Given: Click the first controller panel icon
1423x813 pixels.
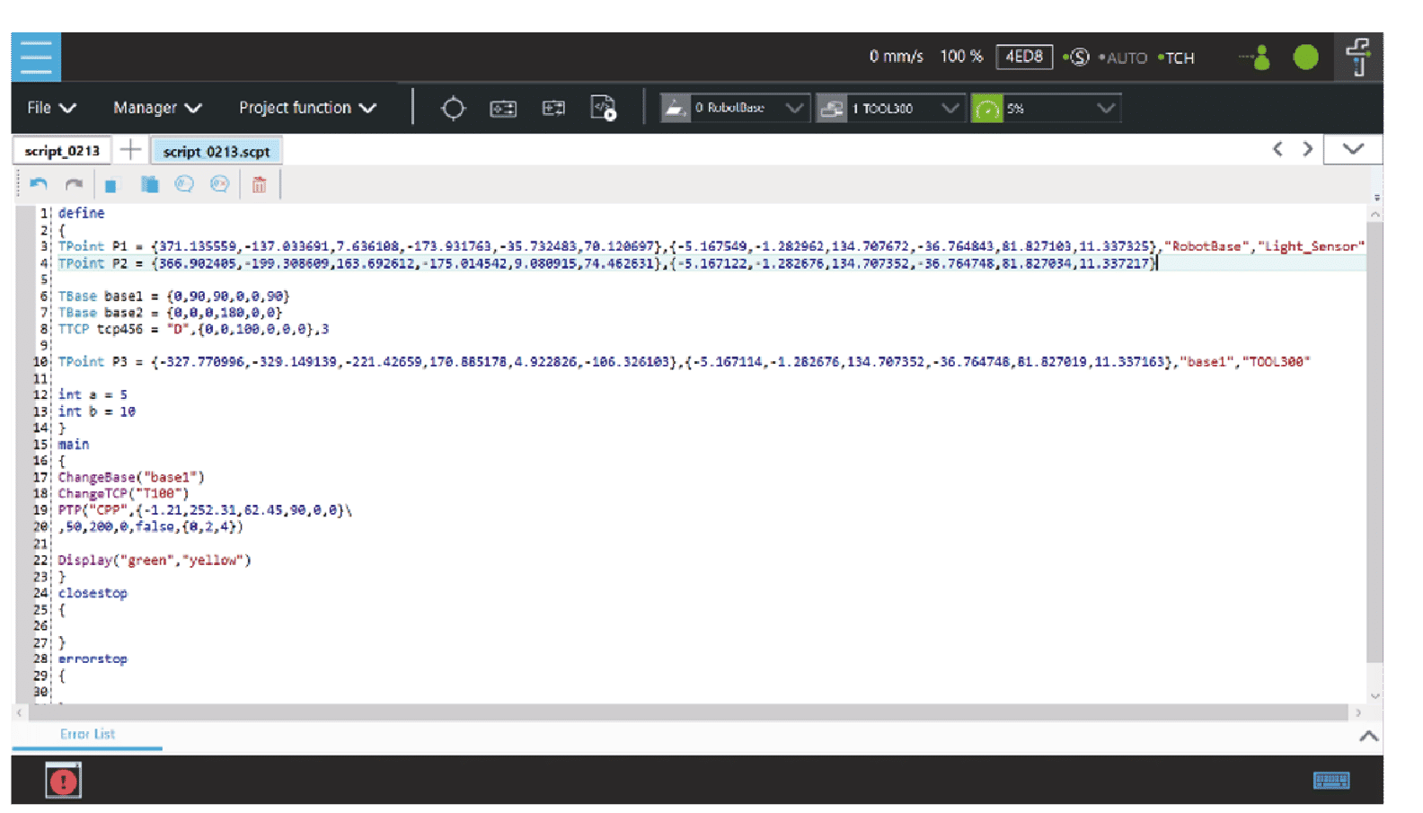Looking at the screenshot, I should (503, 109).
